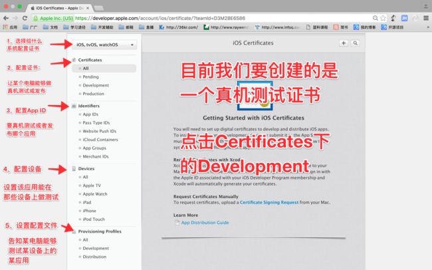Viewport: 432px width, 270px height.
Task: Select All under Certificates
Action: click(x=86, y=68)
